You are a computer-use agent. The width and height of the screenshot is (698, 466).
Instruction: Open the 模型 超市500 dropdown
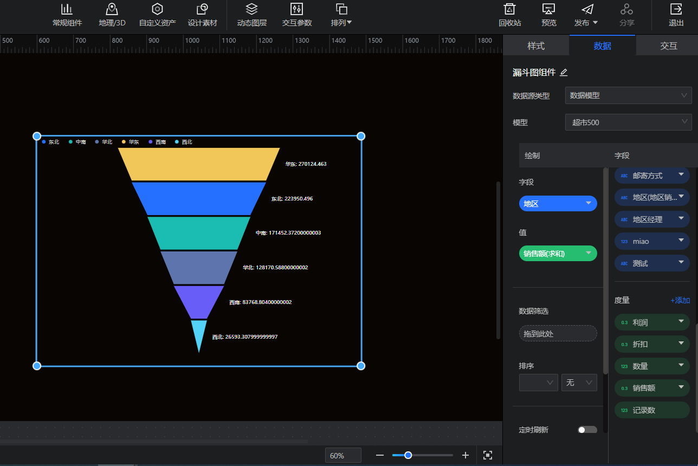coord(628,122)
